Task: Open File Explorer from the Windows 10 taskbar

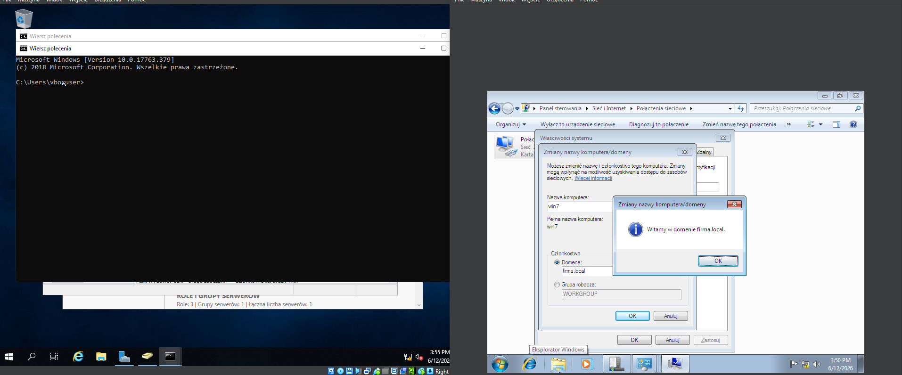Action: (x=101, y=357)
